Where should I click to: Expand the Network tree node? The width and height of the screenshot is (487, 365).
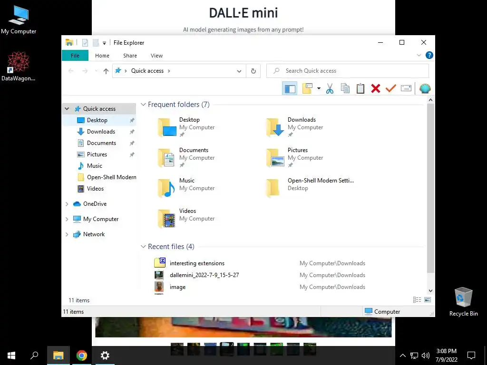click(x=67, y=234)
